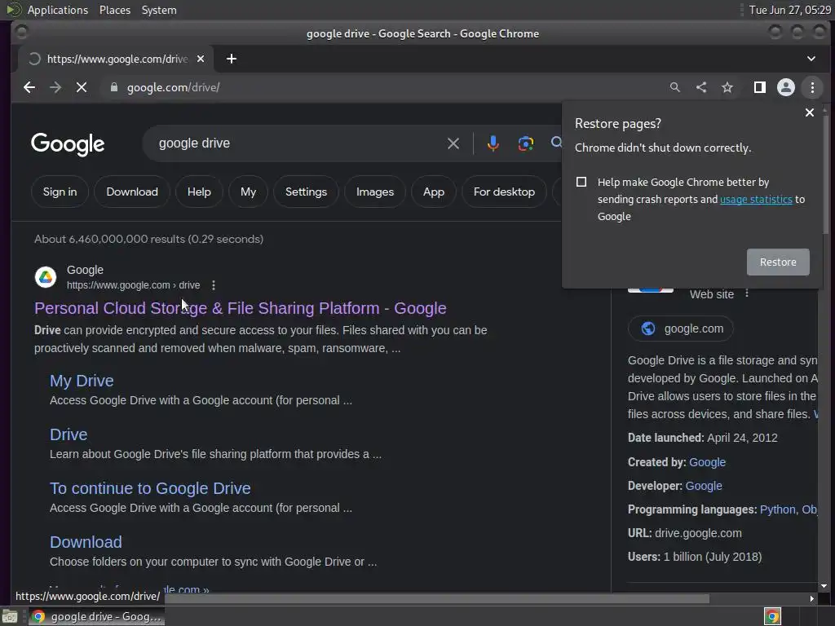Click the google.com website button

tap(681, 328)
